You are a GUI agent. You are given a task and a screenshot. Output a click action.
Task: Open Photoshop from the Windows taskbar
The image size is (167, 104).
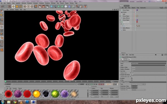[x=27, y=102]
